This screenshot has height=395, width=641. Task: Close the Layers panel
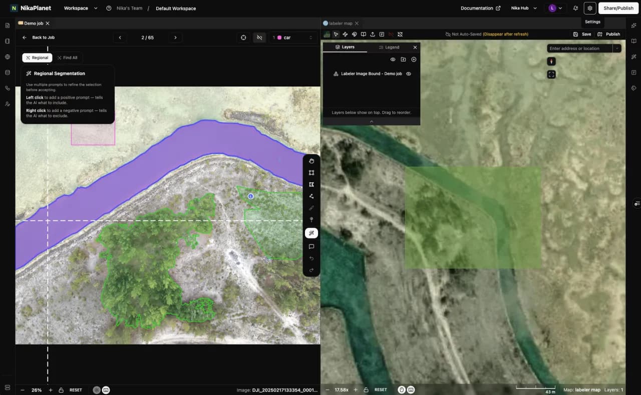415,47
